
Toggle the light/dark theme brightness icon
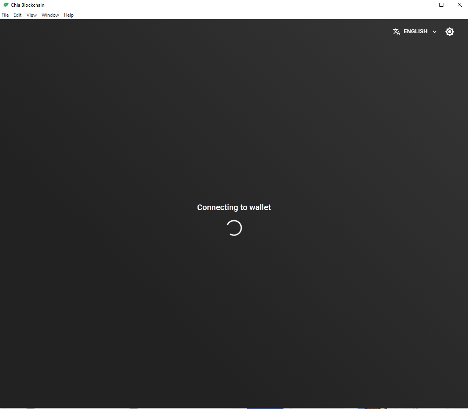point(449,32)
